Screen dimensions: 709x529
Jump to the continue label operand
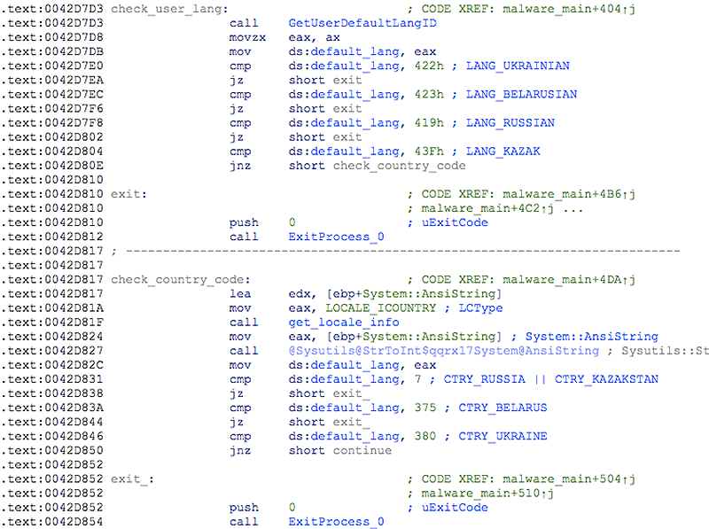click(x=362, y=451)
